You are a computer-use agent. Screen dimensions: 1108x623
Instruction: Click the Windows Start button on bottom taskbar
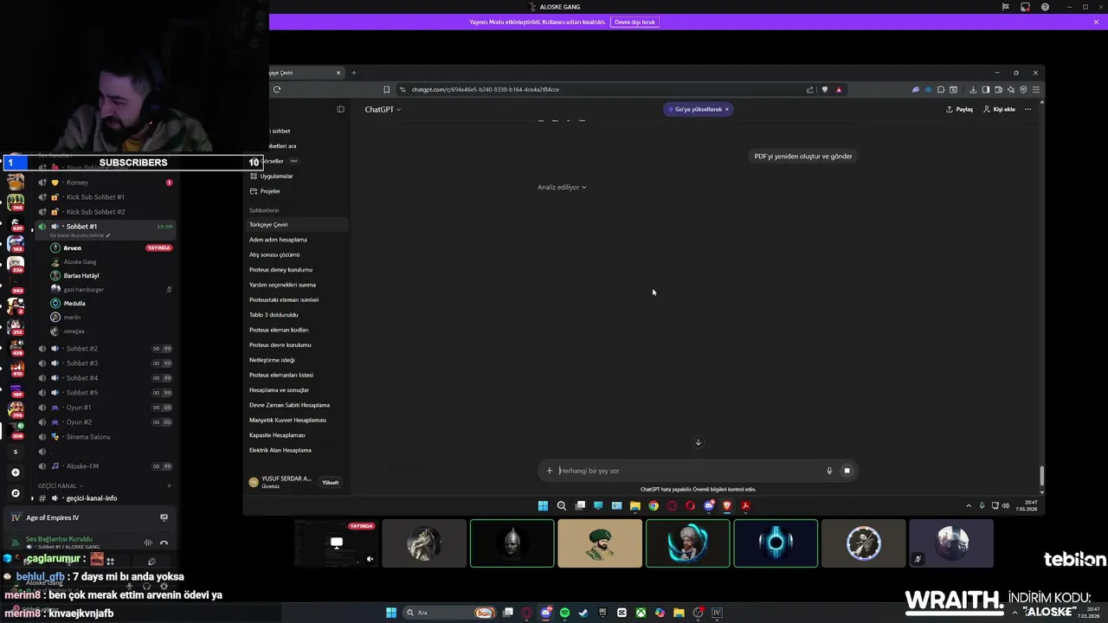[391, 613]
